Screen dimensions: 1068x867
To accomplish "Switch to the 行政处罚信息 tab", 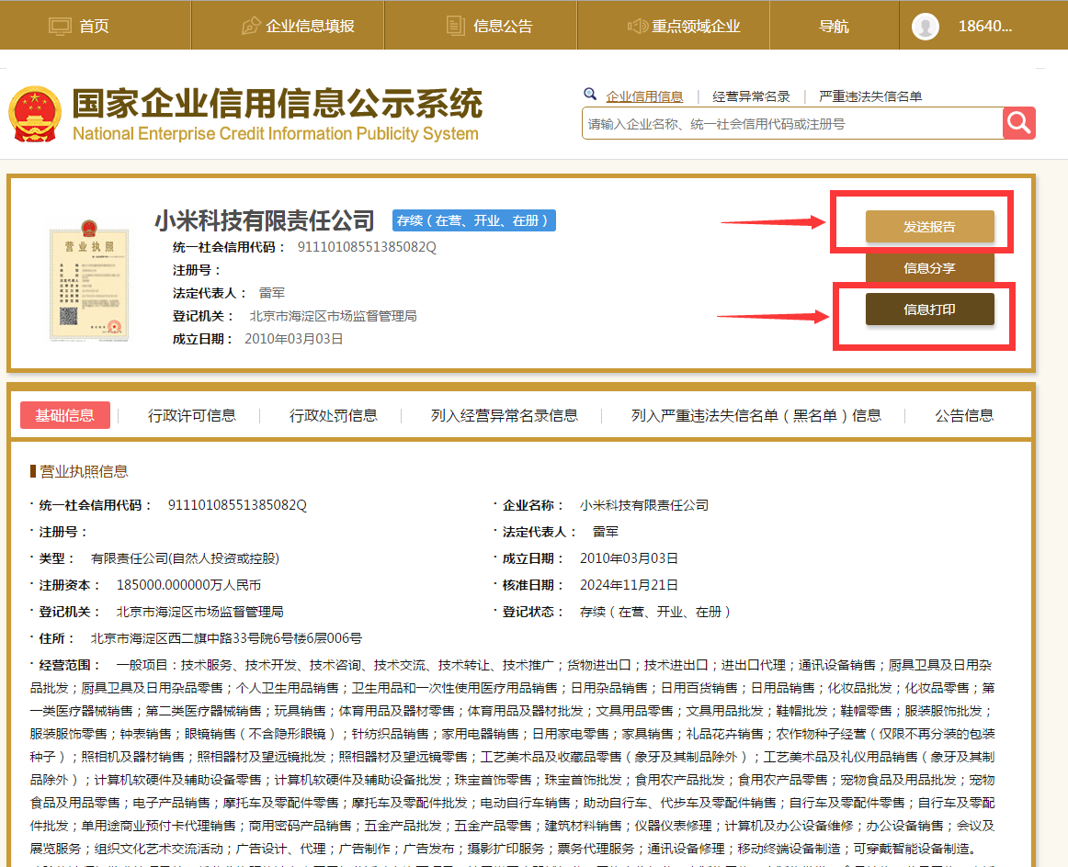I will [334, 415].
